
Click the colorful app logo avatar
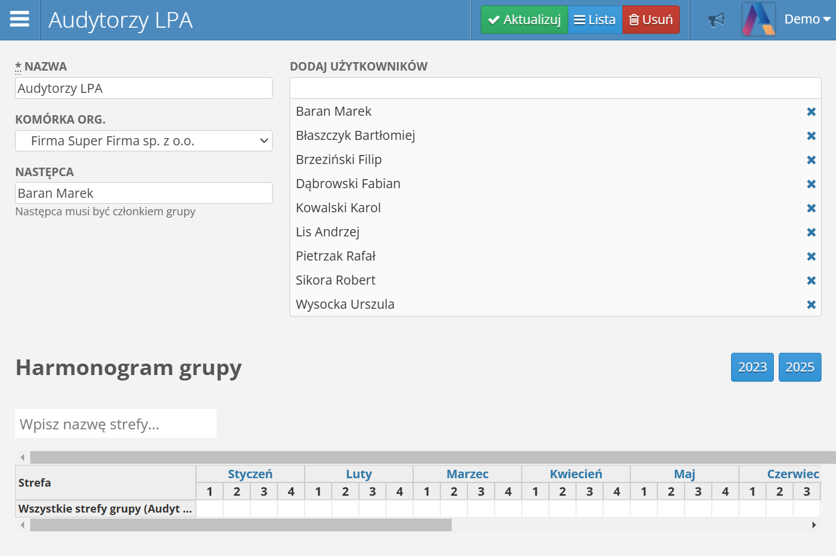758,20
